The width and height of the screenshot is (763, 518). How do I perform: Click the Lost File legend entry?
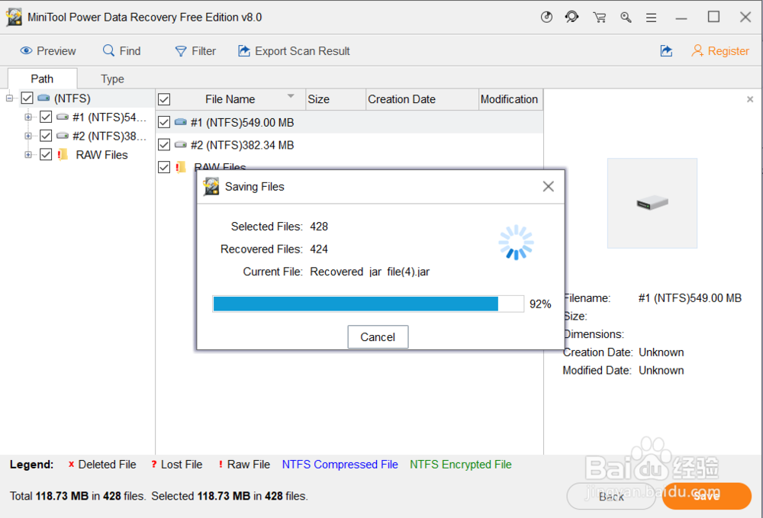coord(177,465)
